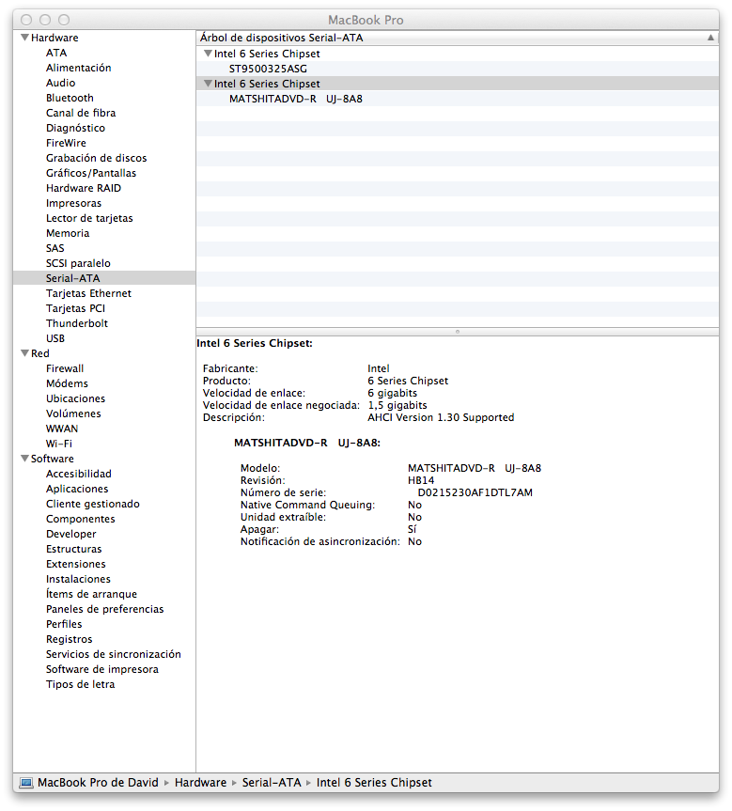Select Cliente gestionado
This screenshot has width=732, height=811.
[x=93, y=504]
